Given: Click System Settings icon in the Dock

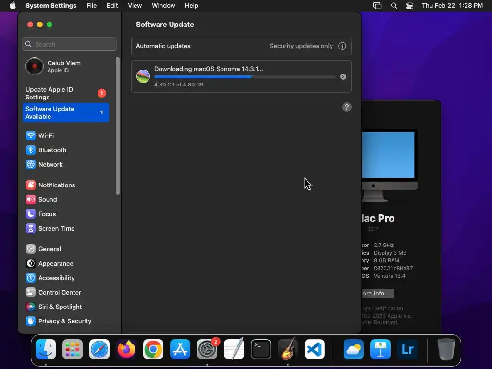Looking at the screenshot, I should [x=207, y=349].
